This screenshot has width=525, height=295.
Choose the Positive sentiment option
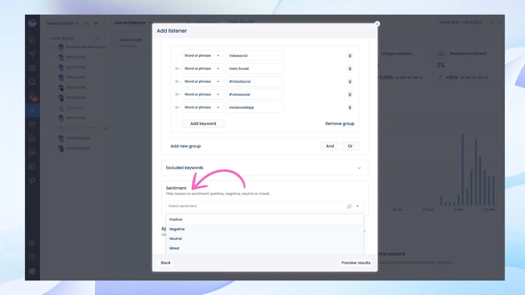click(176, 220)
